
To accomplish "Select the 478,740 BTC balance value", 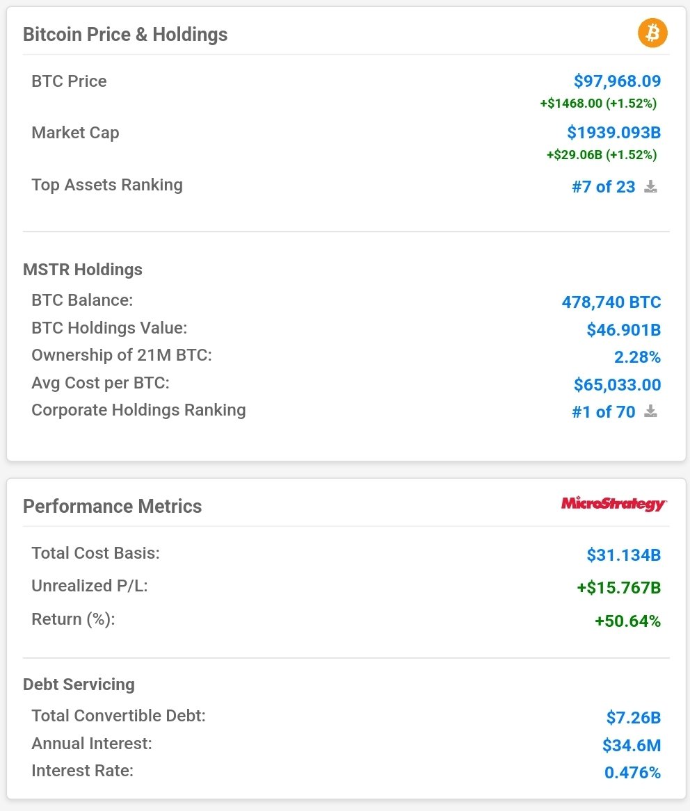I will pos(611,302).
